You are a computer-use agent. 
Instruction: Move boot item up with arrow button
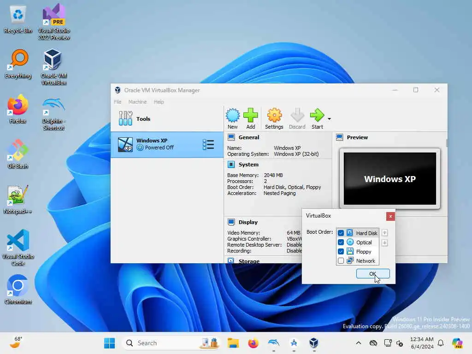click(384, 233)
